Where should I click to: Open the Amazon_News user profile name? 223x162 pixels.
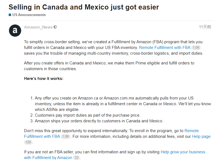click(x=38, y=27)
